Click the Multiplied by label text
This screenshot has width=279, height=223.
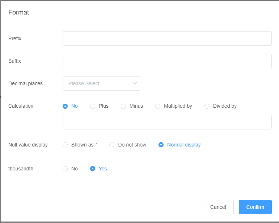[178, 106]
